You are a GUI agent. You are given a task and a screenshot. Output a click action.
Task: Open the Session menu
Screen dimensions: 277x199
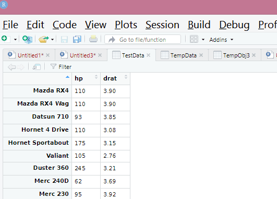click(162, 25)
